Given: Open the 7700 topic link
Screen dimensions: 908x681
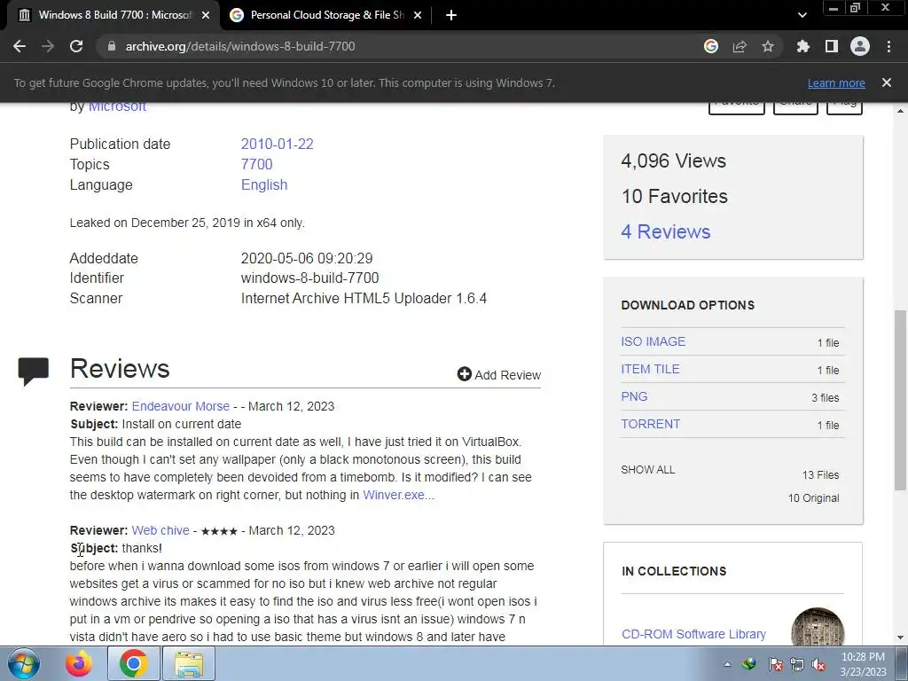Looking at the screenshot, I should click(x=256, y=164).
